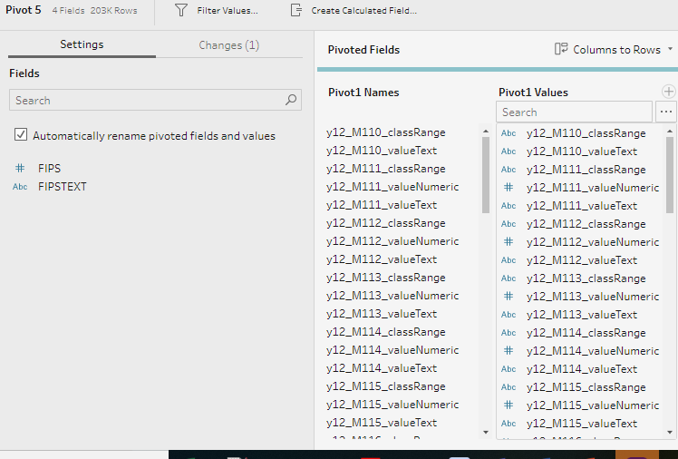Select y12_M112_valueNumeric in Pivot1 Names

pyautogui.click(x=392, y=241)
